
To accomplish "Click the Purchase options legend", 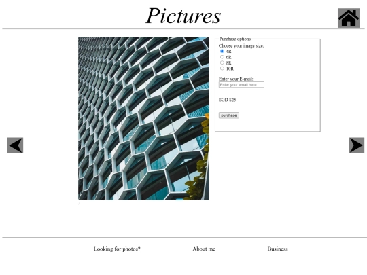I will [235, 39].
